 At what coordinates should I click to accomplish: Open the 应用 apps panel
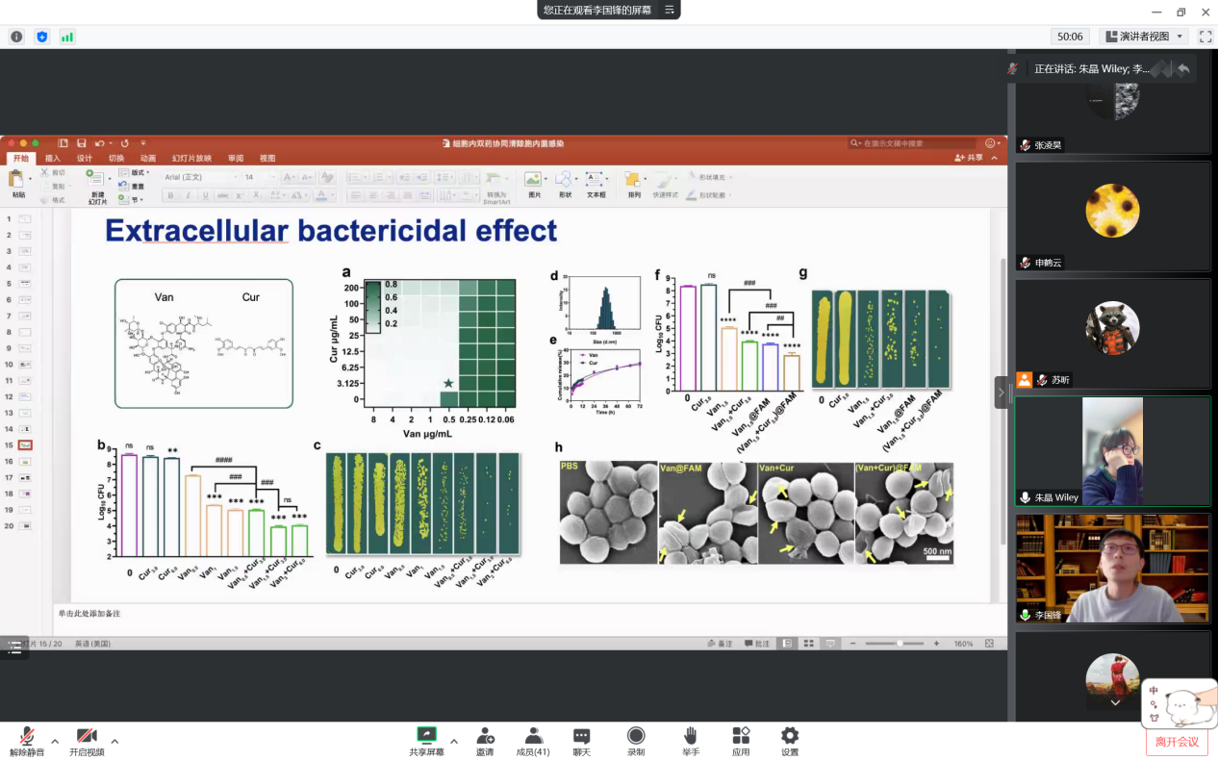coord(741,741)
